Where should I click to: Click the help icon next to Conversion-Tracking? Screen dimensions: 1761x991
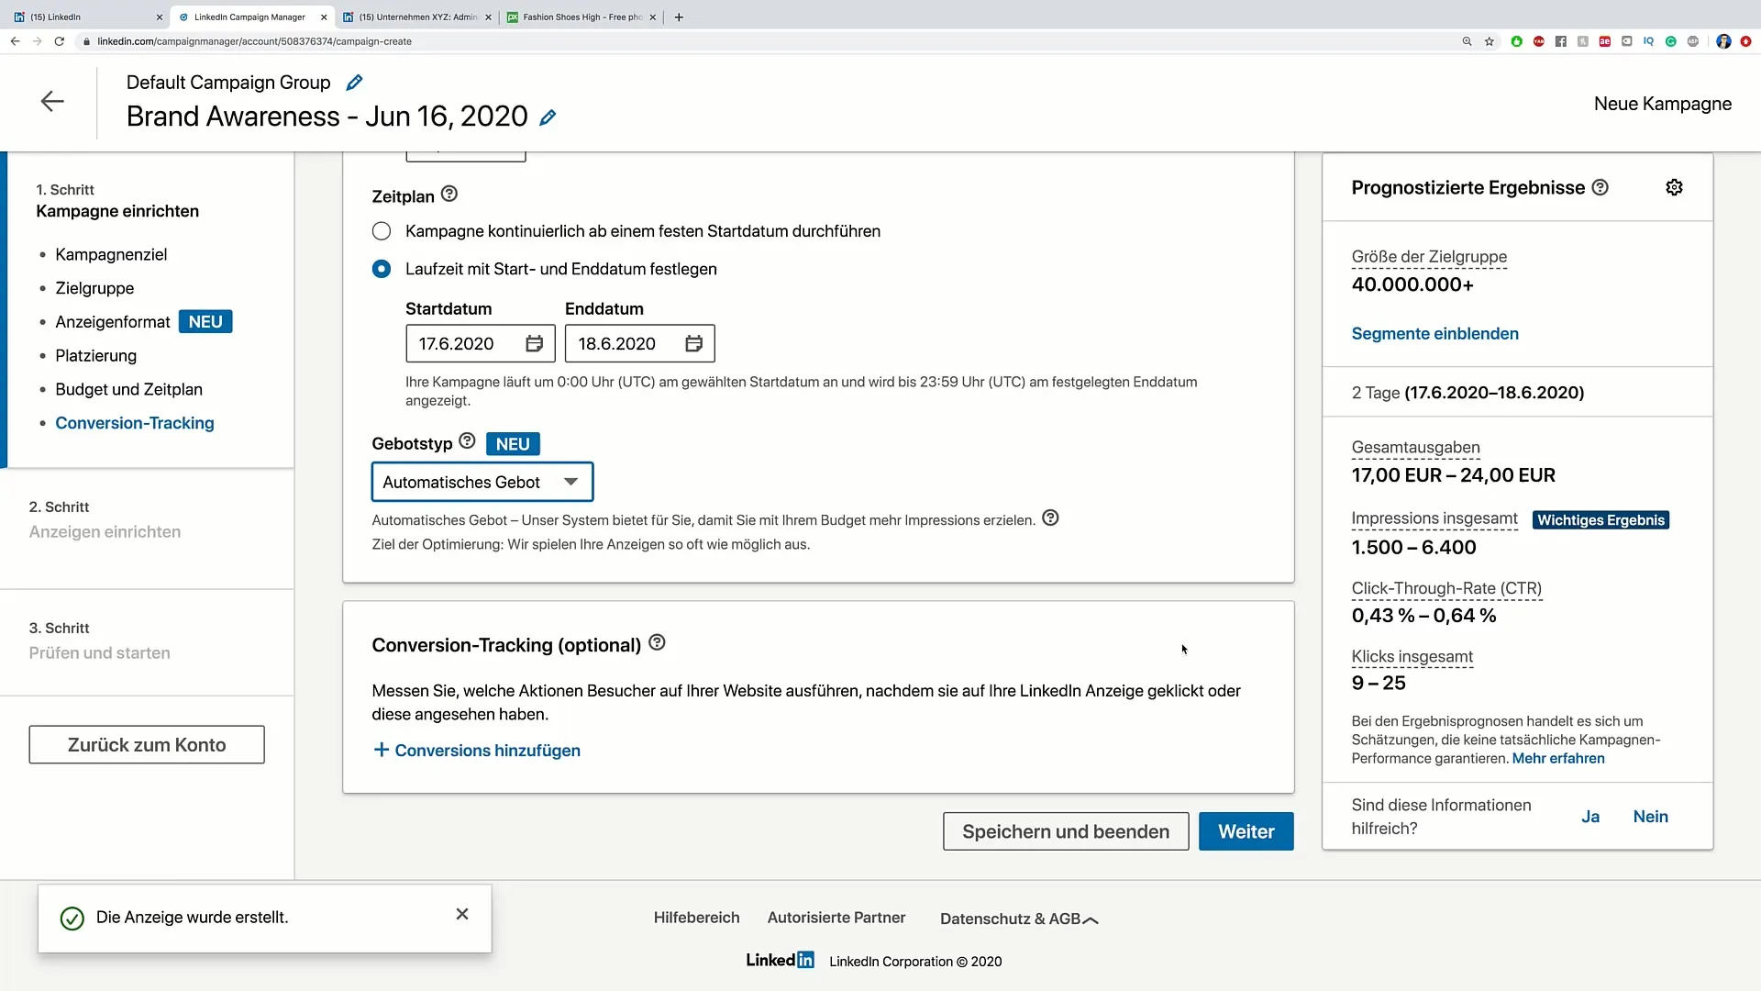click(657, 642)
